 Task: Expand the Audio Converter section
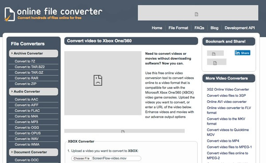[x=33, y=91]
